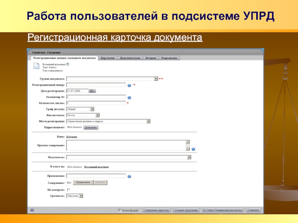The height and width of the screenshot is (223, 298).
Task: Click the info icon beside Краткое содержание
Action: click(193, 149)
